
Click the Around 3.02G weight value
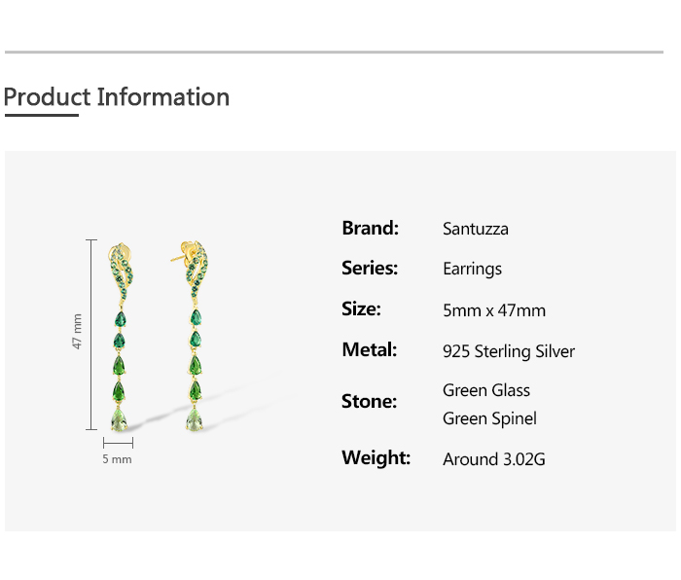494,459
